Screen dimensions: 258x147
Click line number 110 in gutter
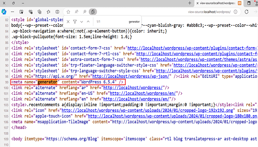(6, 145)
